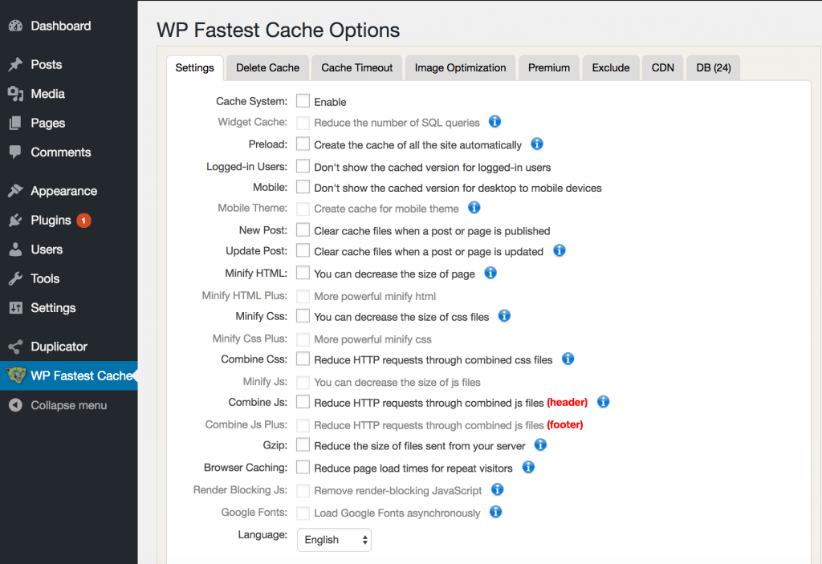
Task: Click the Plugins update count badge
Action: point(84,221)
